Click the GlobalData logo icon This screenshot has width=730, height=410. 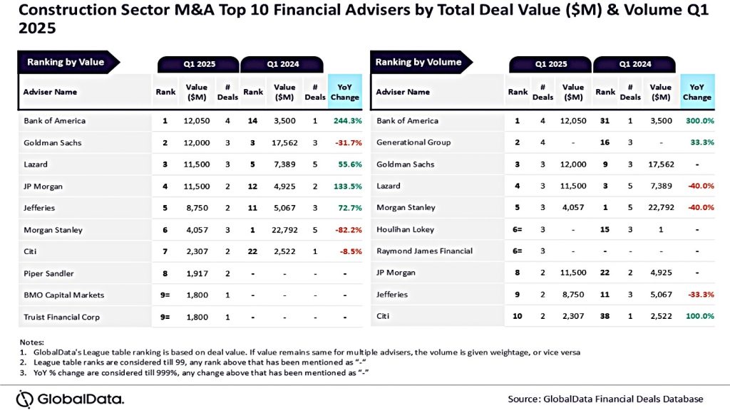pos(25,399)
